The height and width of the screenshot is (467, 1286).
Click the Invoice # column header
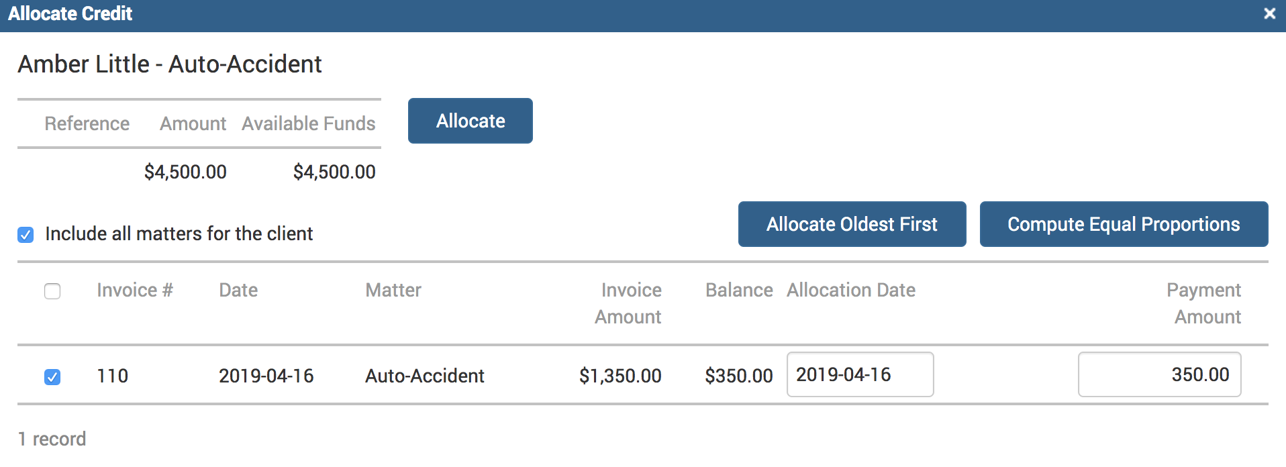pyautogui.click(x=135, y=290)
